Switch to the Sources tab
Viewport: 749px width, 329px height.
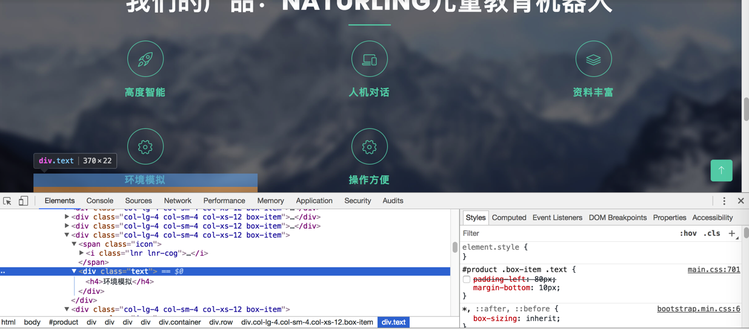coord(139,201)
